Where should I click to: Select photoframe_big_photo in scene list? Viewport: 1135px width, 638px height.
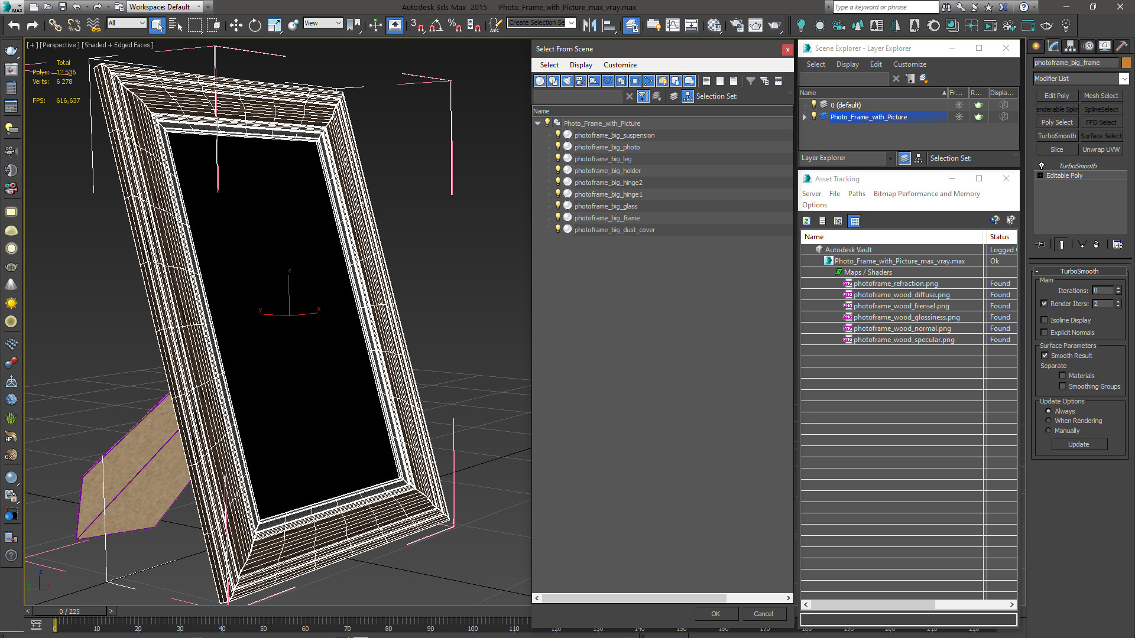[607, 147]
